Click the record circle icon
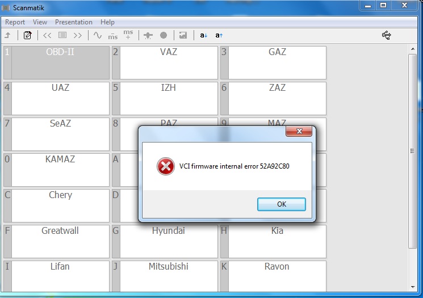Image resolution: width=423 pixels, height=298 pixels. tap(164, 35)
